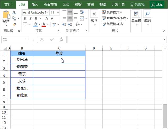This screenshot has width=168, height=129.
Task: Click the cell borders icon
Action: point(25,24)
